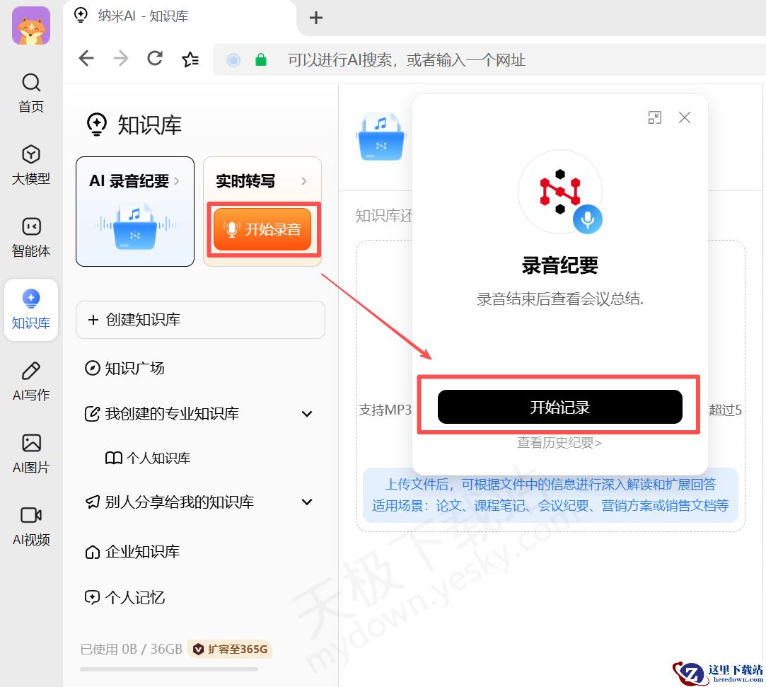
Task: Click the bookmark star in address bar
Action: [x=190, y=59]
